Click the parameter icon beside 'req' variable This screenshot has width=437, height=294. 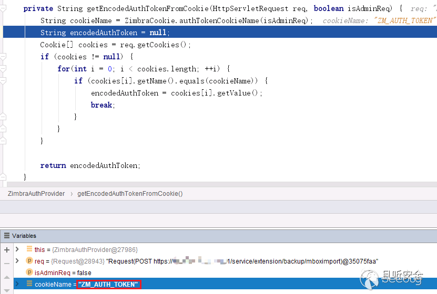pos(29,260)
